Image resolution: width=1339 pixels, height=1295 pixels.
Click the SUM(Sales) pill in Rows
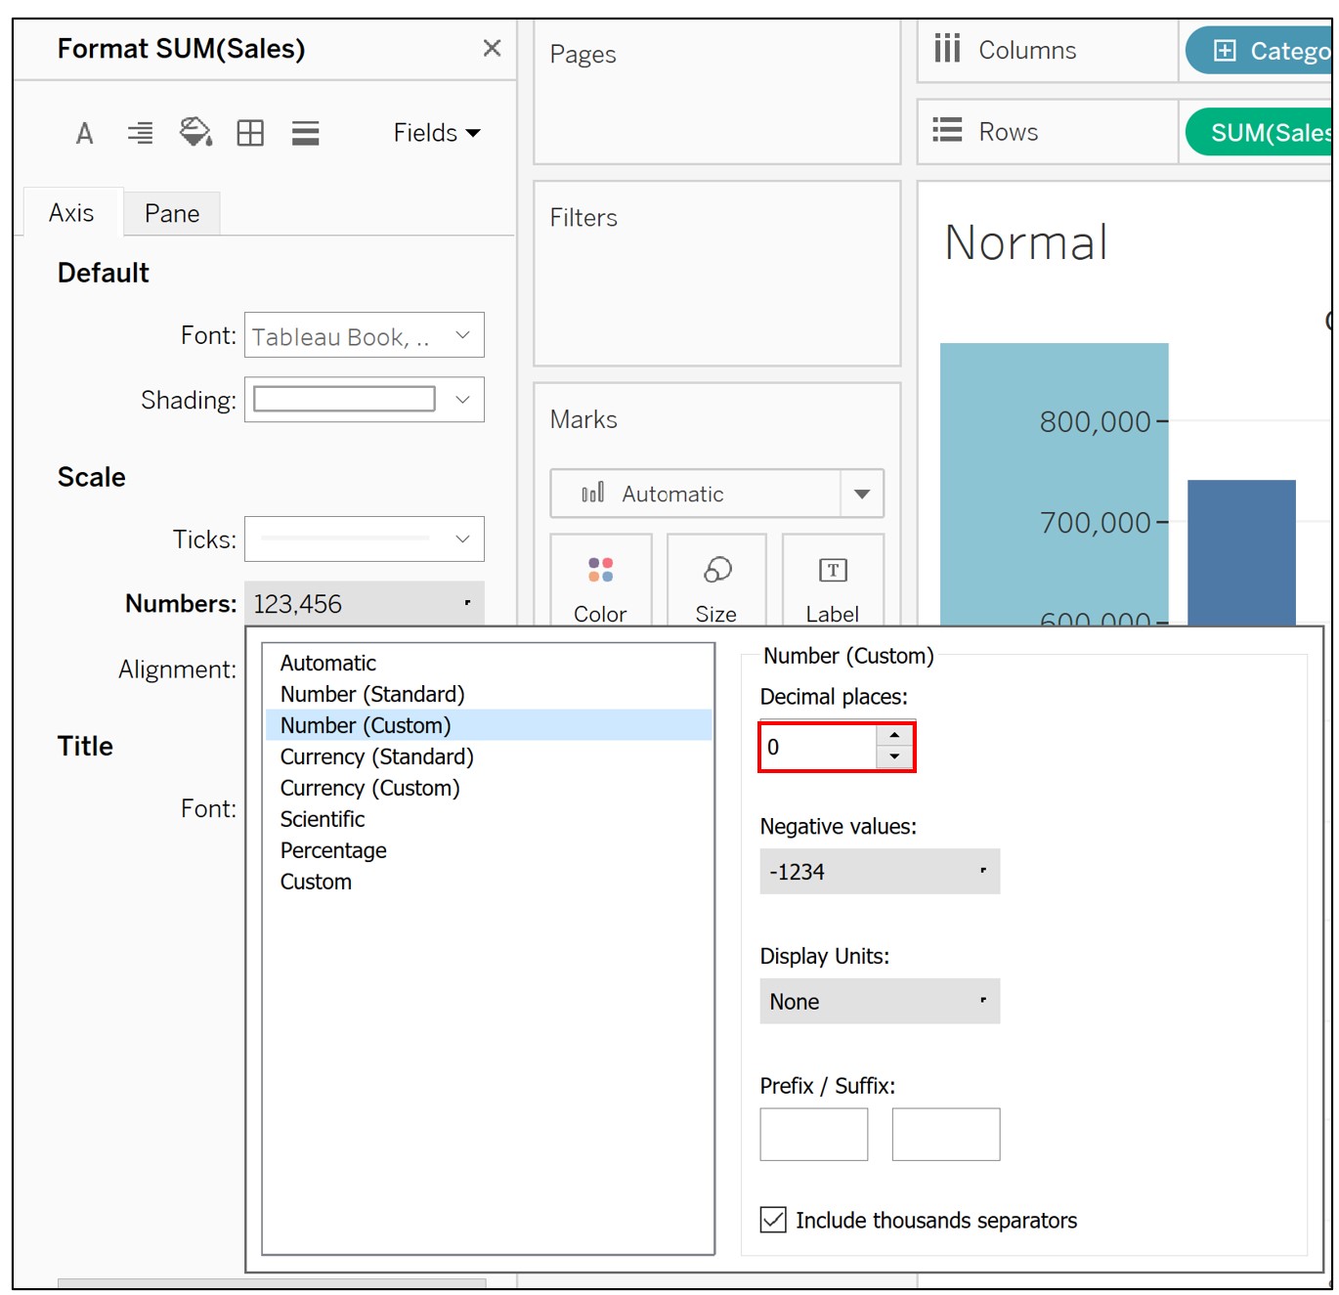coord(1261,132)
